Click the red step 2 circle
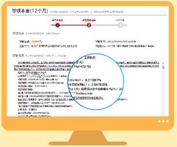The image size is (177, 147). [x=89, y=25]
